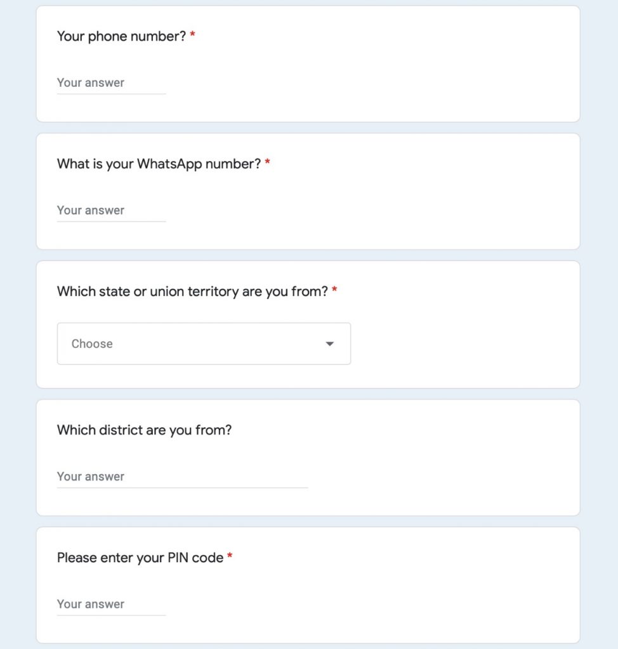Click the phone number answer field

coord(111,83)
